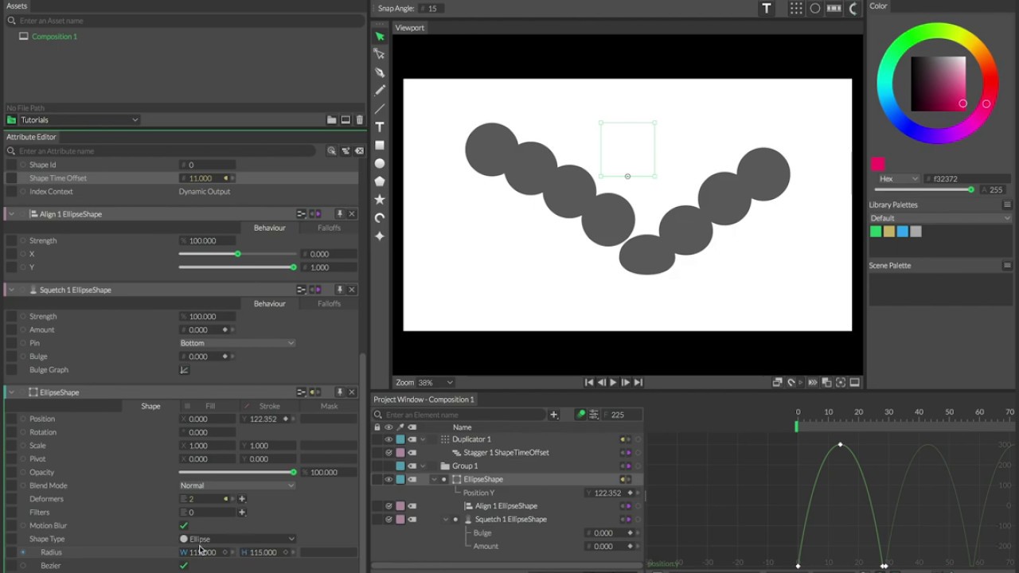Select the Edit Shape point tool

380,54
